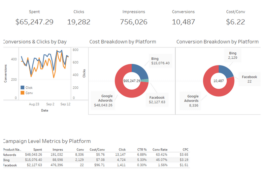Click the CPC column header
This screenshot has width=264, height=174.
point(185,149)
